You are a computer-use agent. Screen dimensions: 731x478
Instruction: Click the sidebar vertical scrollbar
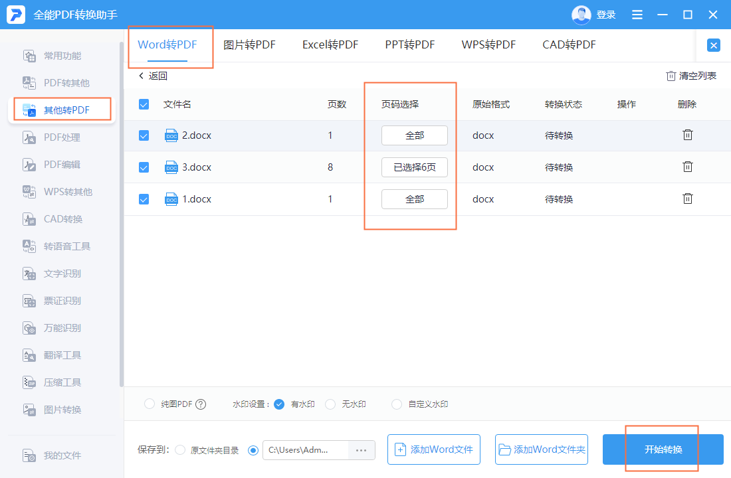point(121,212)
